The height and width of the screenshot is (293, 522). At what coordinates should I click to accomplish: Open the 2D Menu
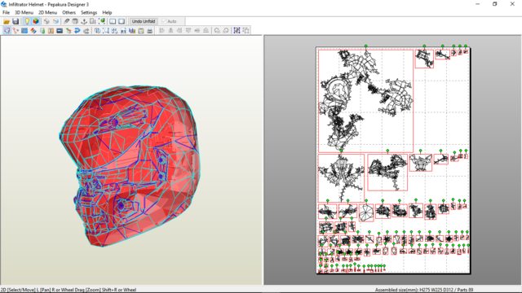[47, 13]
